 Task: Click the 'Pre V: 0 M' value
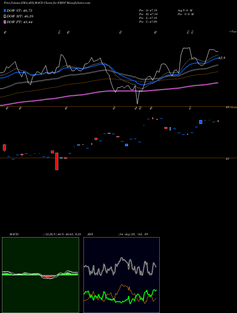(x=185, y=14)
